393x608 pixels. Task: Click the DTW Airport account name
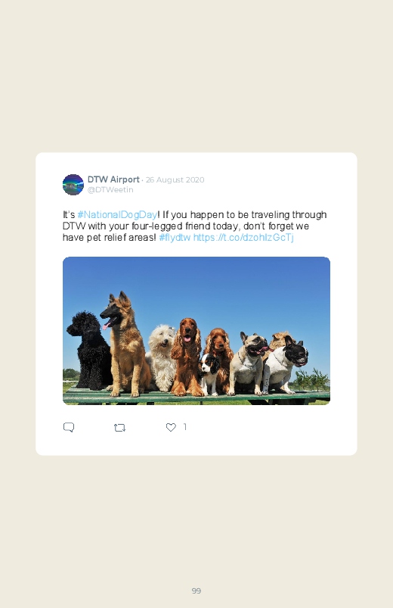113,179
